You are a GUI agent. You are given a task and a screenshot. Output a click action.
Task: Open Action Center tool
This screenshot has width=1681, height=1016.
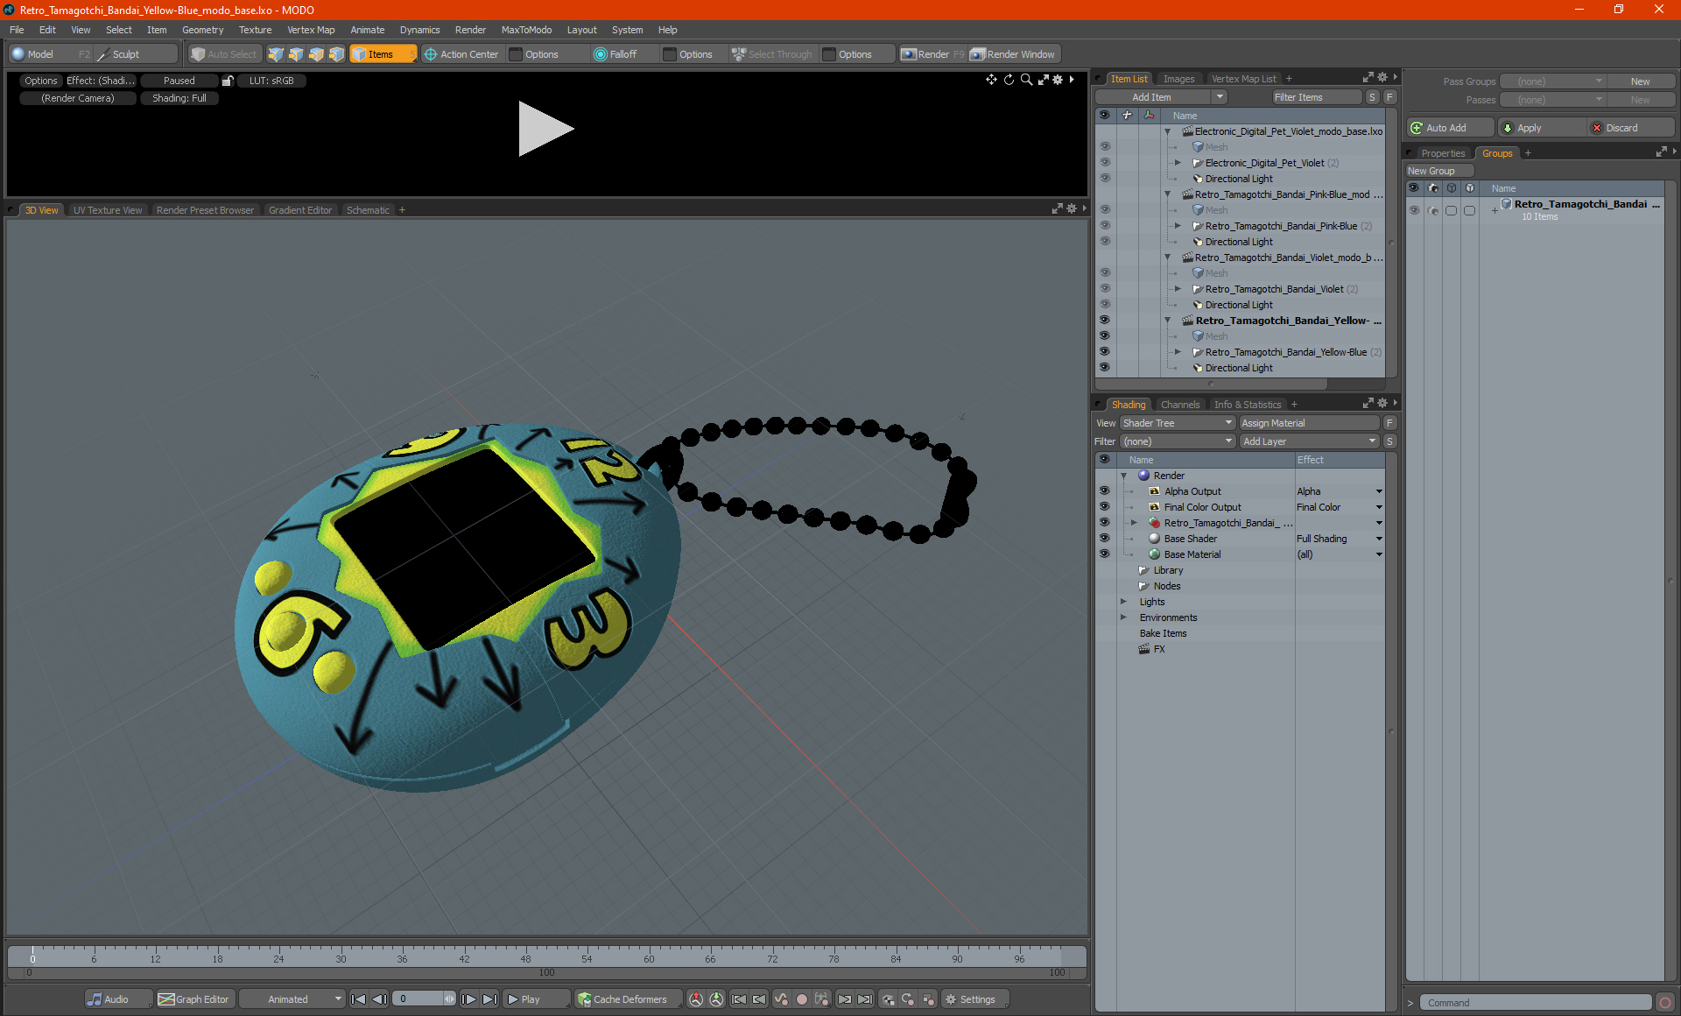pos(461,54)
